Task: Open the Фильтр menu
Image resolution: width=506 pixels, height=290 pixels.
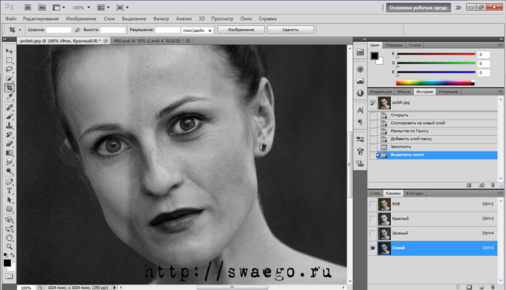Action: [161, 18]
